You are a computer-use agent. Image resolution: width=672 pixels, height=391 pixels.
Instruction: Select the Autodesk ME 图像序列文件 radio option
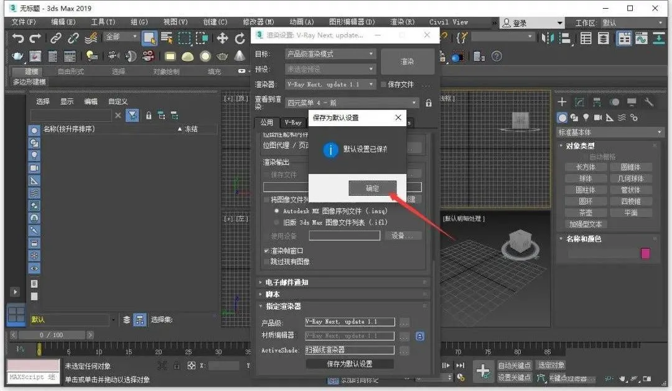coord(276,211)
